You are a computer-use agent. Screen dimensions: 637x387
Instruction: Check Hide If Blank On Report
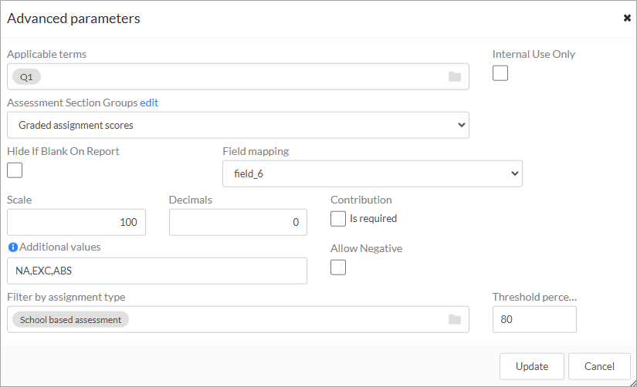[15, 170]
